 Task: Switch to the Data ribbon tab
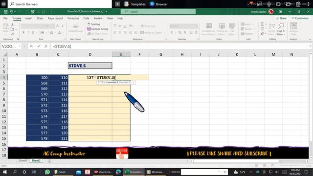click(86, 18)
